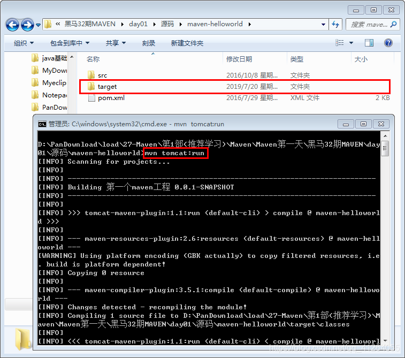Image resolution: width=405 pixels, height=358 pixels.
Task: Open the 组织 menu
Action: coord(24,43)
